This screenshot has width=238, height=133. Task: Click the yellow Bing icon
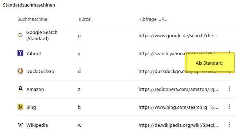(x=20, y=107)
